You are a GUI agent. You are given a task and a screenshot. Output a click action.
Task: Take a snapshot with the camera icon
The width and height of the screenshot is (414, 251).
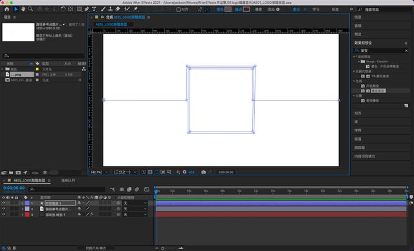click(x=203, y=172)
